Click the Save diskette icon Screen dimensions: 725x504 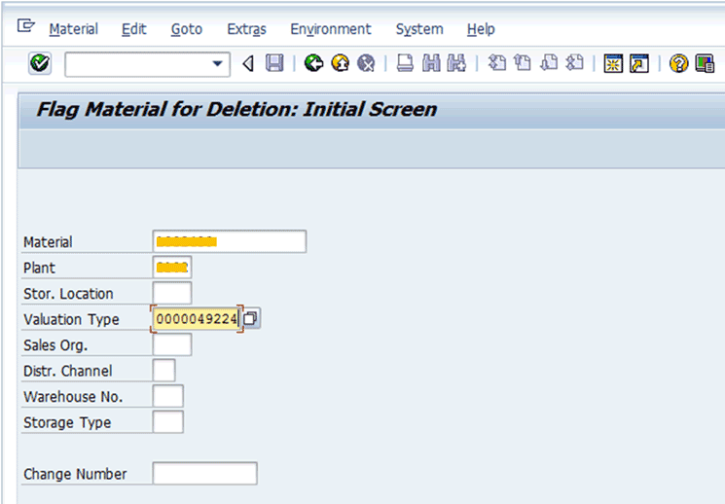coord(274,63)
